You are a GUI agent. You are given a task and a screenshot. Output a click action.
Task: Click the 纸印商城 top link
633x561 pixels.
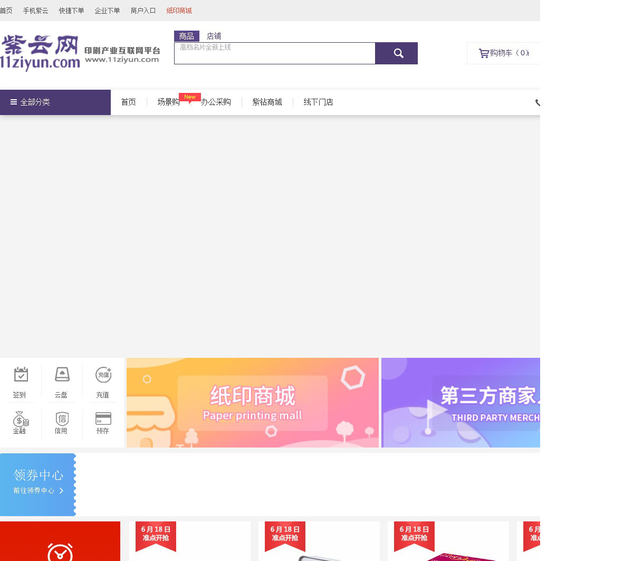pos(179,11)
